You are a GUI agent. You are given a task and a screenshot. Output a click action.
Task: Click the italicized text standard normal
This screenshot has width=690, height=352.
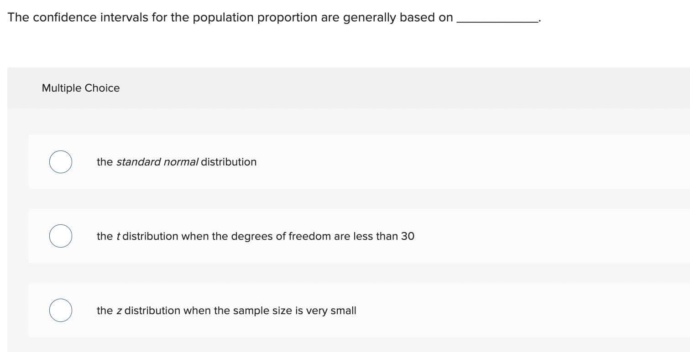(x=157, y=162)
